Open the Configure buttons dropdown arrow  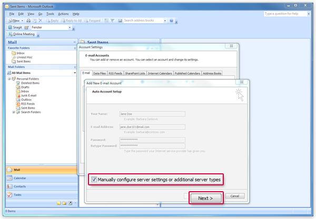(x=75, y=203)
